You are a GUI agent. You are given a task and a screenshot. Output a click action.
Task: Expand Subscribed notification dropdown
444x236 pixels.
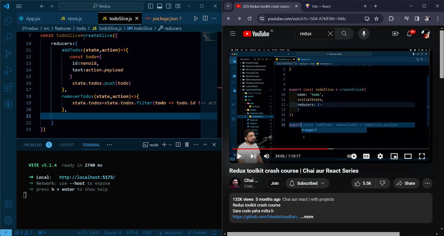point(323,183)
